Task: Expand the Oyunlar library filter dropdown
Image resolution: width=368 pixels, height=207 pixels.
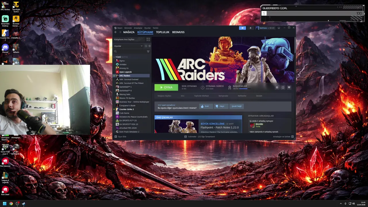Action: pos(128,46)
